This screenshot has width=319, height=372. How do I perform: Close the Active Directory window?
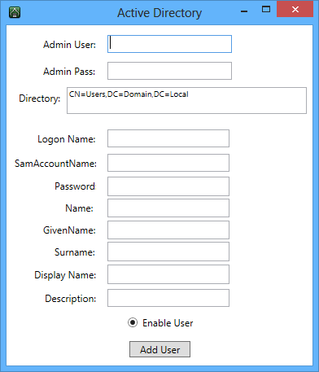click(x=295, y=10)
